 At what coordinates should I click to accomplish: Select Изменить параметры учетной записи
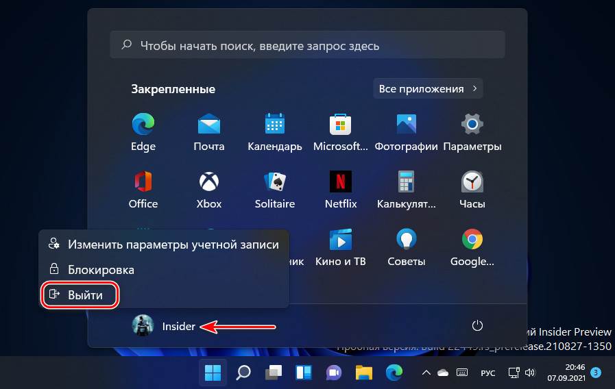pyautogui.click(x=164, y=244)
